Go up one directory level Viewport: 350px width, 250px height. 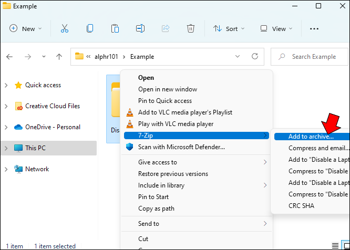59,57
